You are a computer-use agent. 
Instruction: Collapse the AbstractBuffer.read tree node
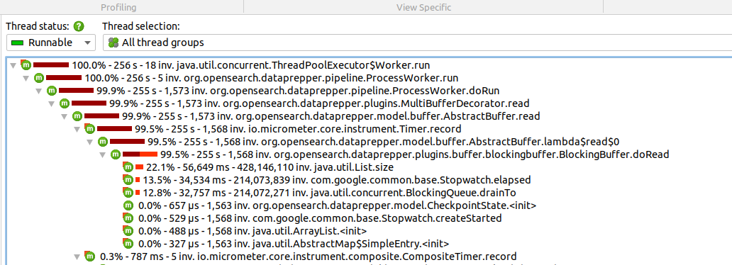(x=65, y=116)
